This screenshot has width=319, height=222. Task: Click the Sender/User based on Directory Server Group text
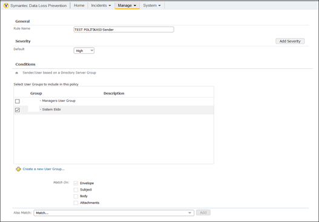click(x=59, y=72)
